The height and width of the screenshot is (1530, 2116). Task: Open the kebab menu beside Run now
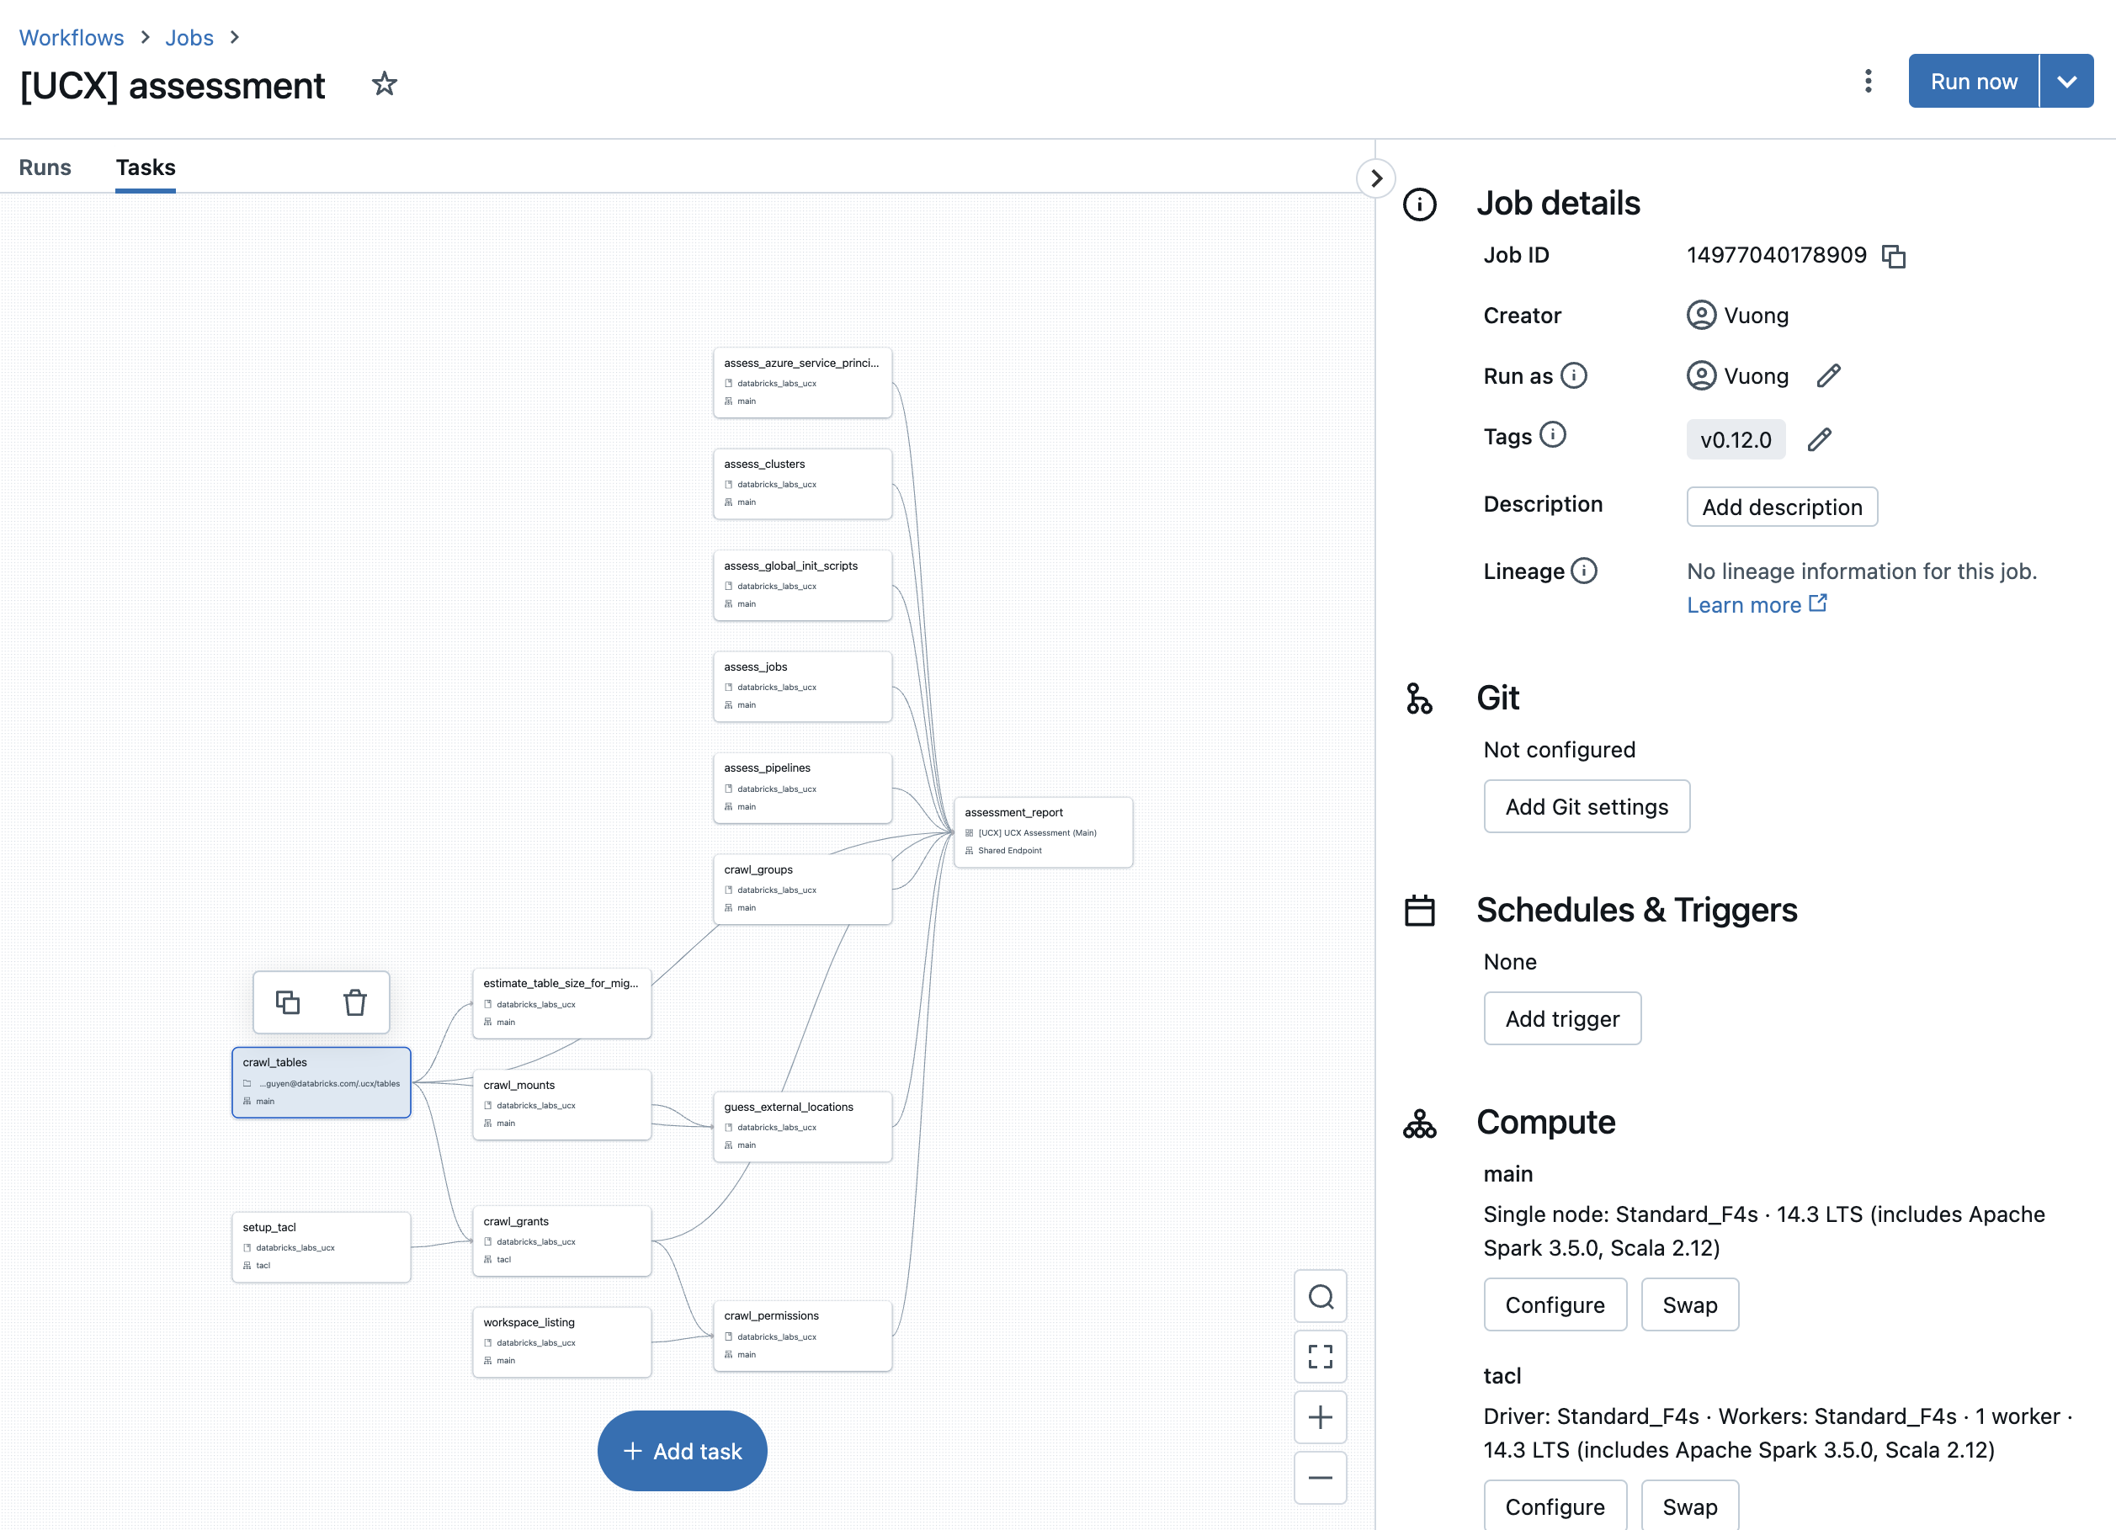(1867, 81)
